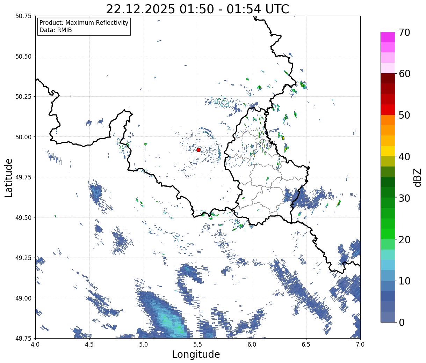Click the latitude tick label 48.75

pos(23,338)
